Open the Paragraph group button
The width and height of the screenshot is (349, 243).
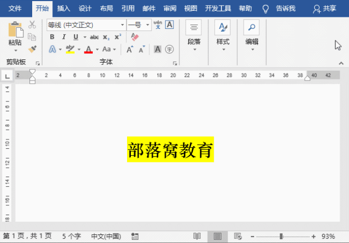click(194, 35)
